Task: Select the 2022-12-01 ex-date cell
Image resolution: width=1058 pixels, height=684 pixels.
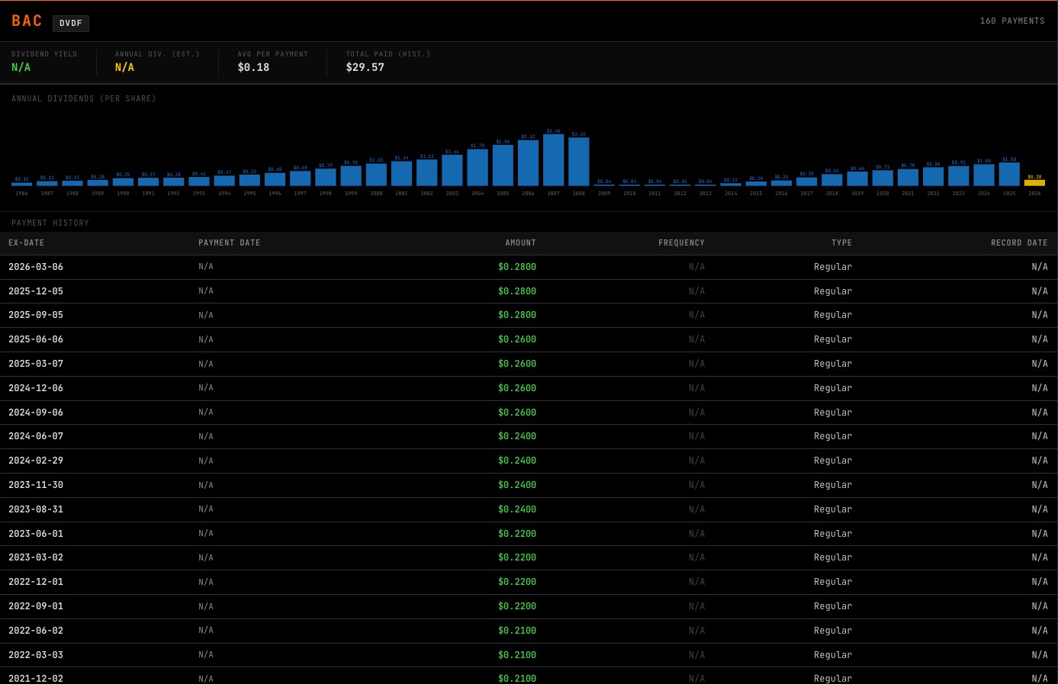Action: click(x=36, y=582)
